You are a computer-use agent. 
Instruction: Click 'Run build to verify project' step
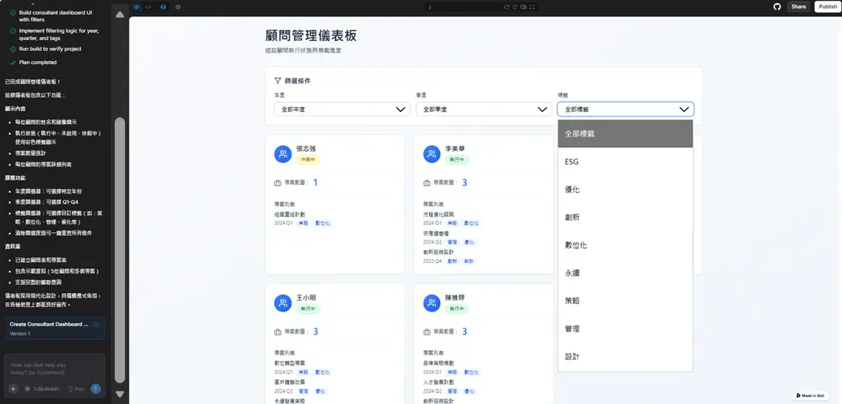[x=50, y=49]
